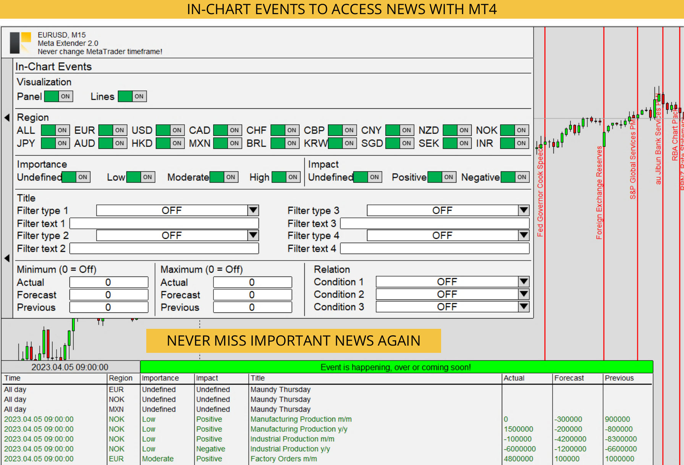Toggle the Impact Undefined switch

click(x=368, y=177)
